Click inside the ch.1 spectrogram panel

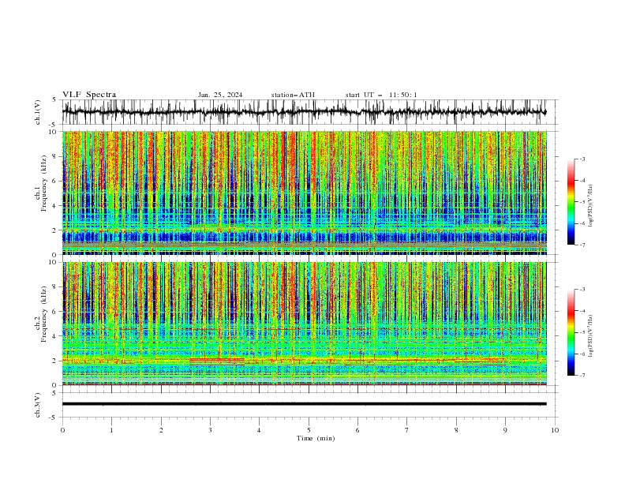[304, 193]
